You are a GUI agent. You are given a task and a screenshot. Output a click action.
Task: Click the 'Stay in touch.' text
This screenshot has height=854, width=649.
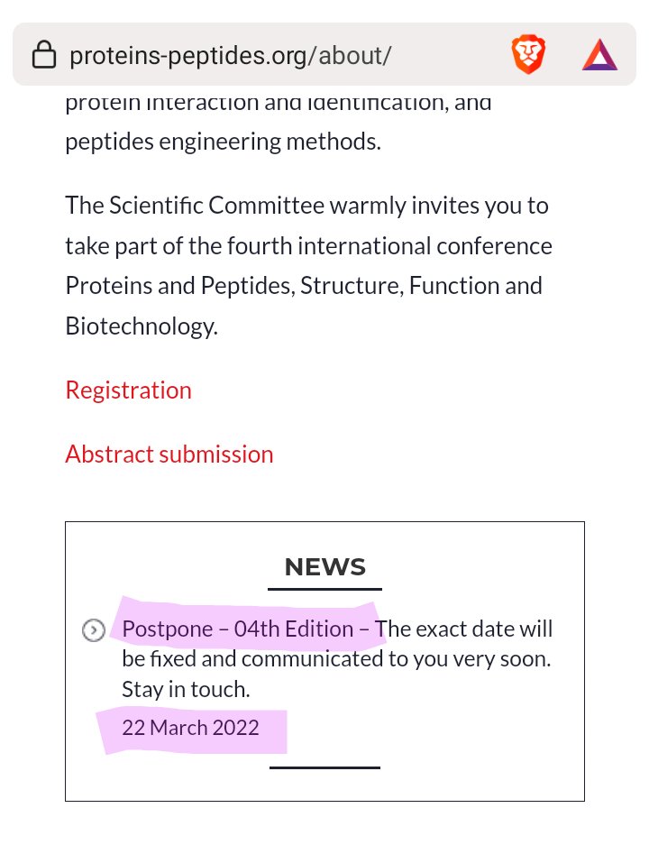(x=186, y=690)
